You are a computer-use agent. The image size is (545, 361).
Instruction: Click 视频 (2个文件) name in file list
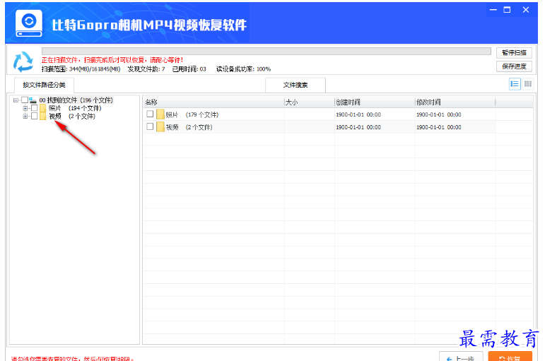click(x=189, y=127)
